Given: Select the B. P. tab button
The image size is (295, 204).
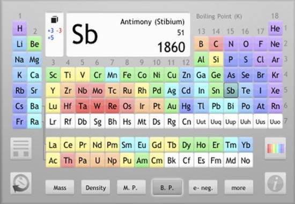Looking at the screenshot, I should (x=167, y=187).
